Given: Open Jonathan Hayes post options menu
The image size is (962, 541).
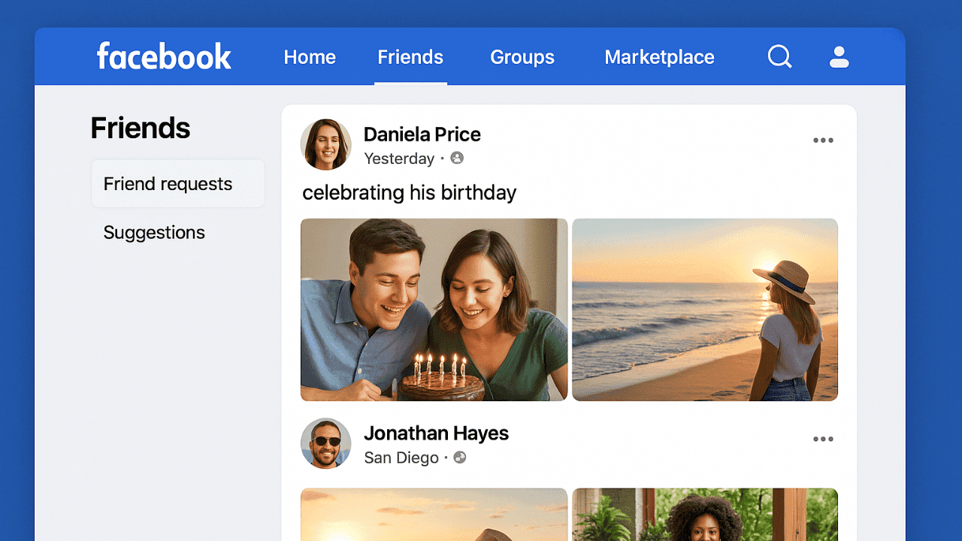Looking at the screenshot, I should pos(823,440).
